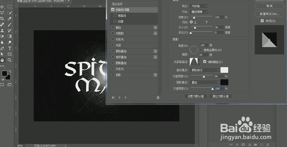Enable the 外发光 checkbox
The width and height of the screenshot is (287, 147).
click(113, 69)
